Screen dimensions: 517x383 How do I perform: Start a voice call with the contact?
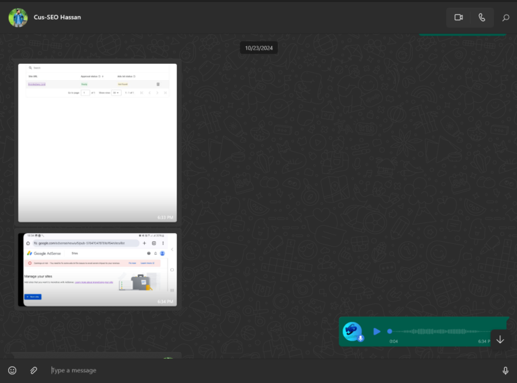(482, 17)
